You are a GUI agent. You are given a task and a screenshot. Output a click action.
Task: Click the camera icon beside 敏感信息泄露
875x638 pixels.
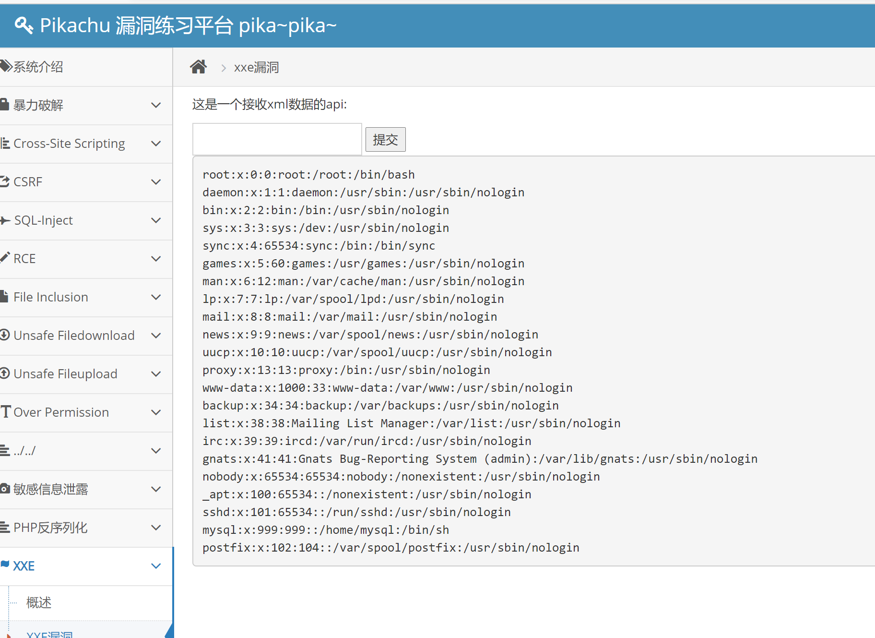[x=5, y=489]
